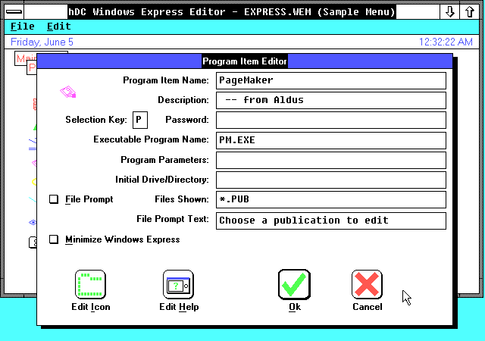Open the system control menu box
Screen dimensions: 485x341
pos(14,12)
